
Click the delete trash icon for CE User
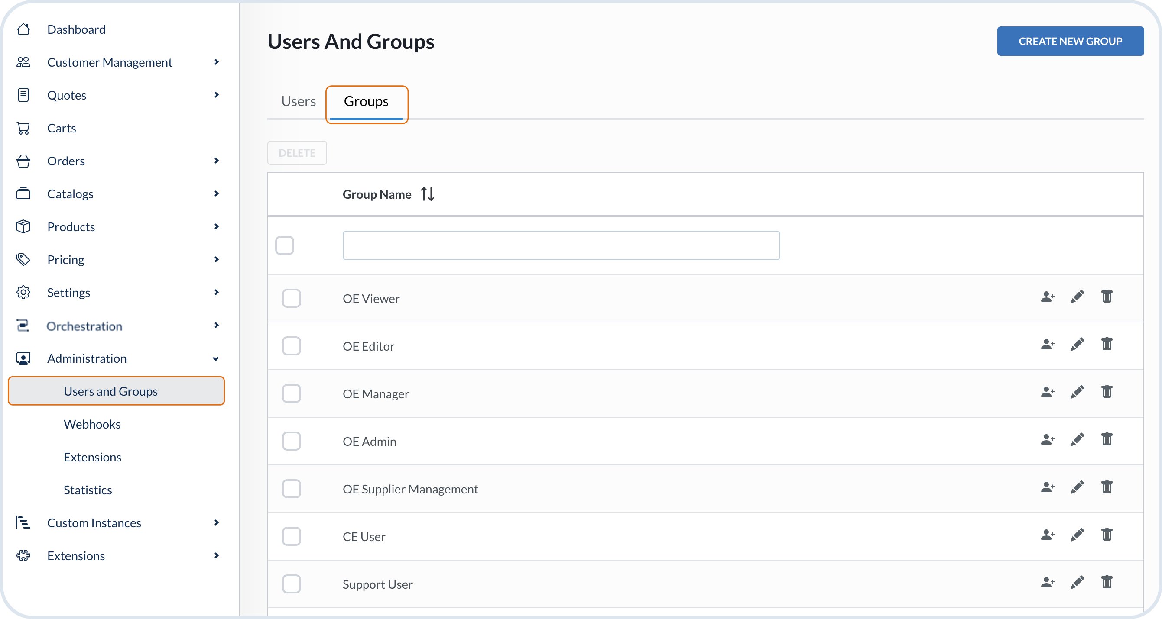tap(1107, 535)
